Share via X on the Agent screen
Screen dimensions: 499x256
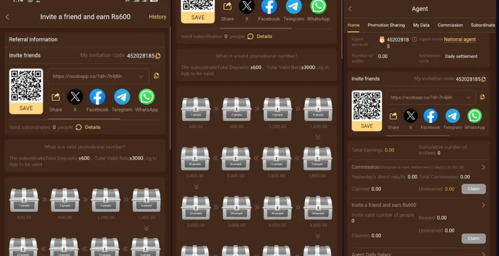pyautogui.click(x=410, y=116)
